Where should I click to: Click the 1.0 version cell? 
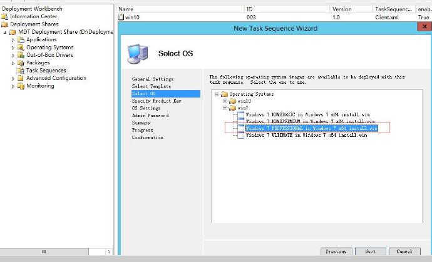[x=336, y=17]
